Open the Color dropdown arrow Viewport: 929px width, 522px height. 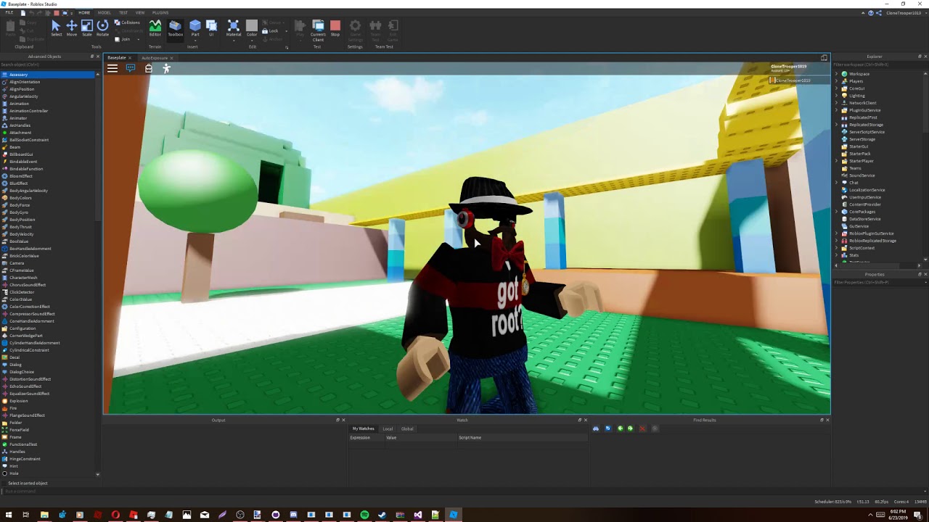252,39
